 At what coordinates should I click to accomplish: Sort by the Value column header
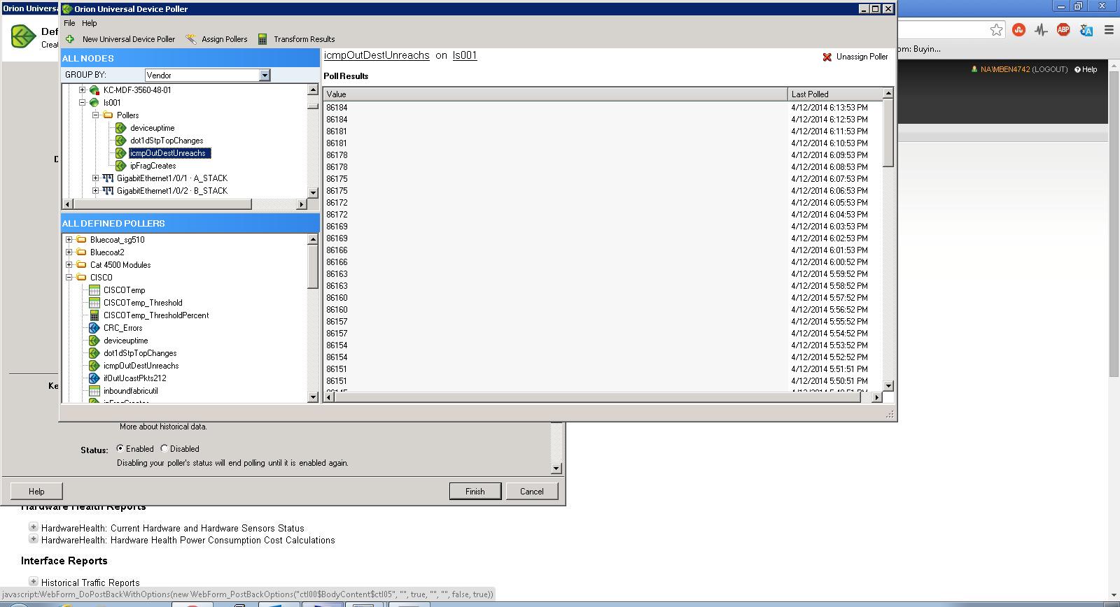click(555, 94)
